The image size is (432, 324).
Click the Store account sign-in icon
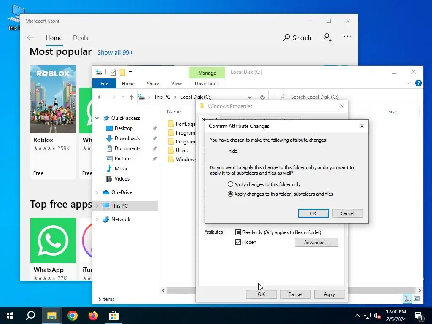[x=327, y=37]
